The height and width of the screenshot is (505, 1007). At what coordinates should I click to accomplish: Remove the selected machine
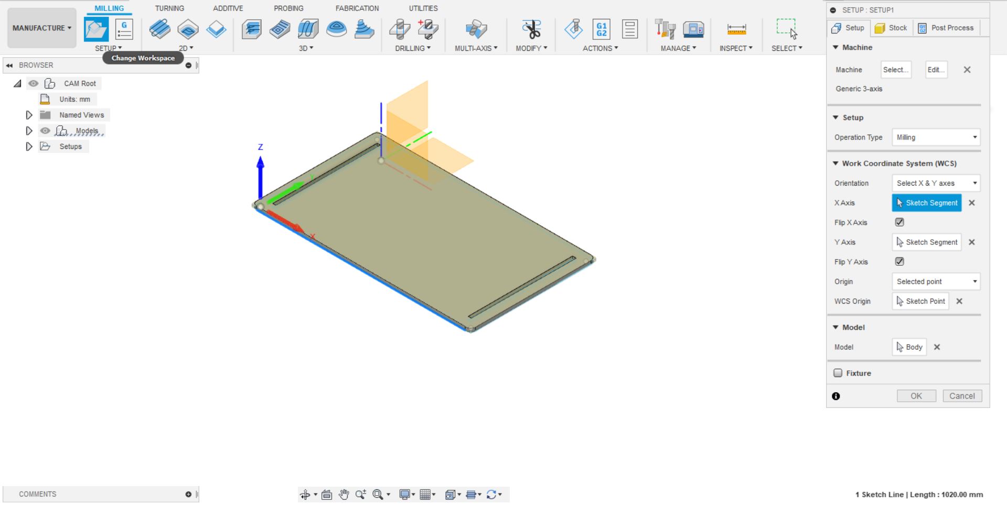[967, 70]
